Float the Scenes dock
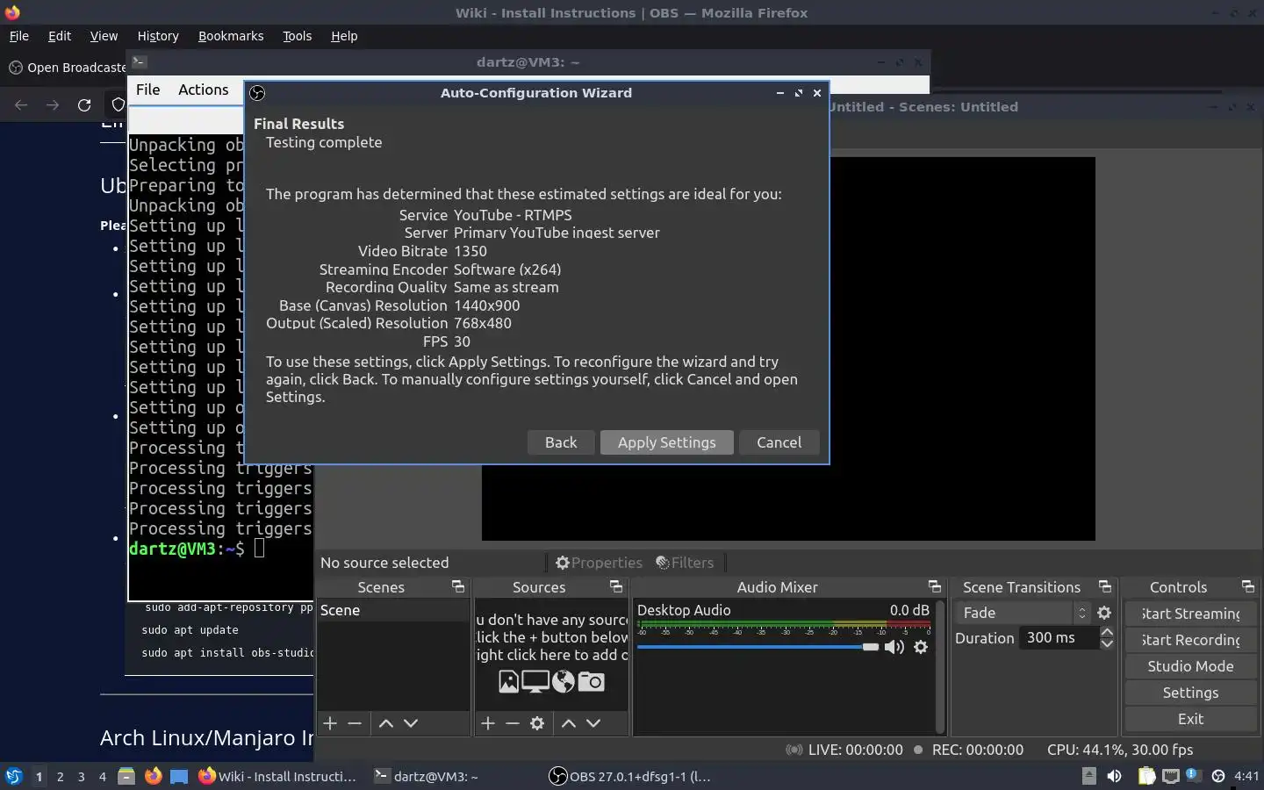 click(x=457, y=586)
